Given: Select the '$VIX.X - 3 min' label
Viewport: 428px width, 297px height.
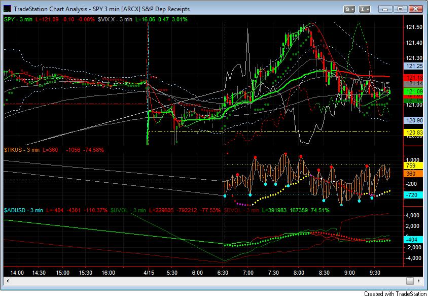Looking at the screenshot, I should (x=115, y=19).
